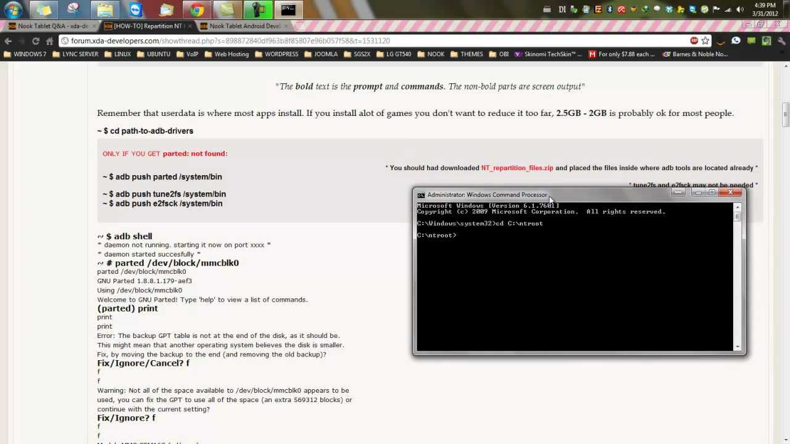Close the HOW-TO Repartition NT tab
This screenshot has height=444, width=790.
point(189,26)
